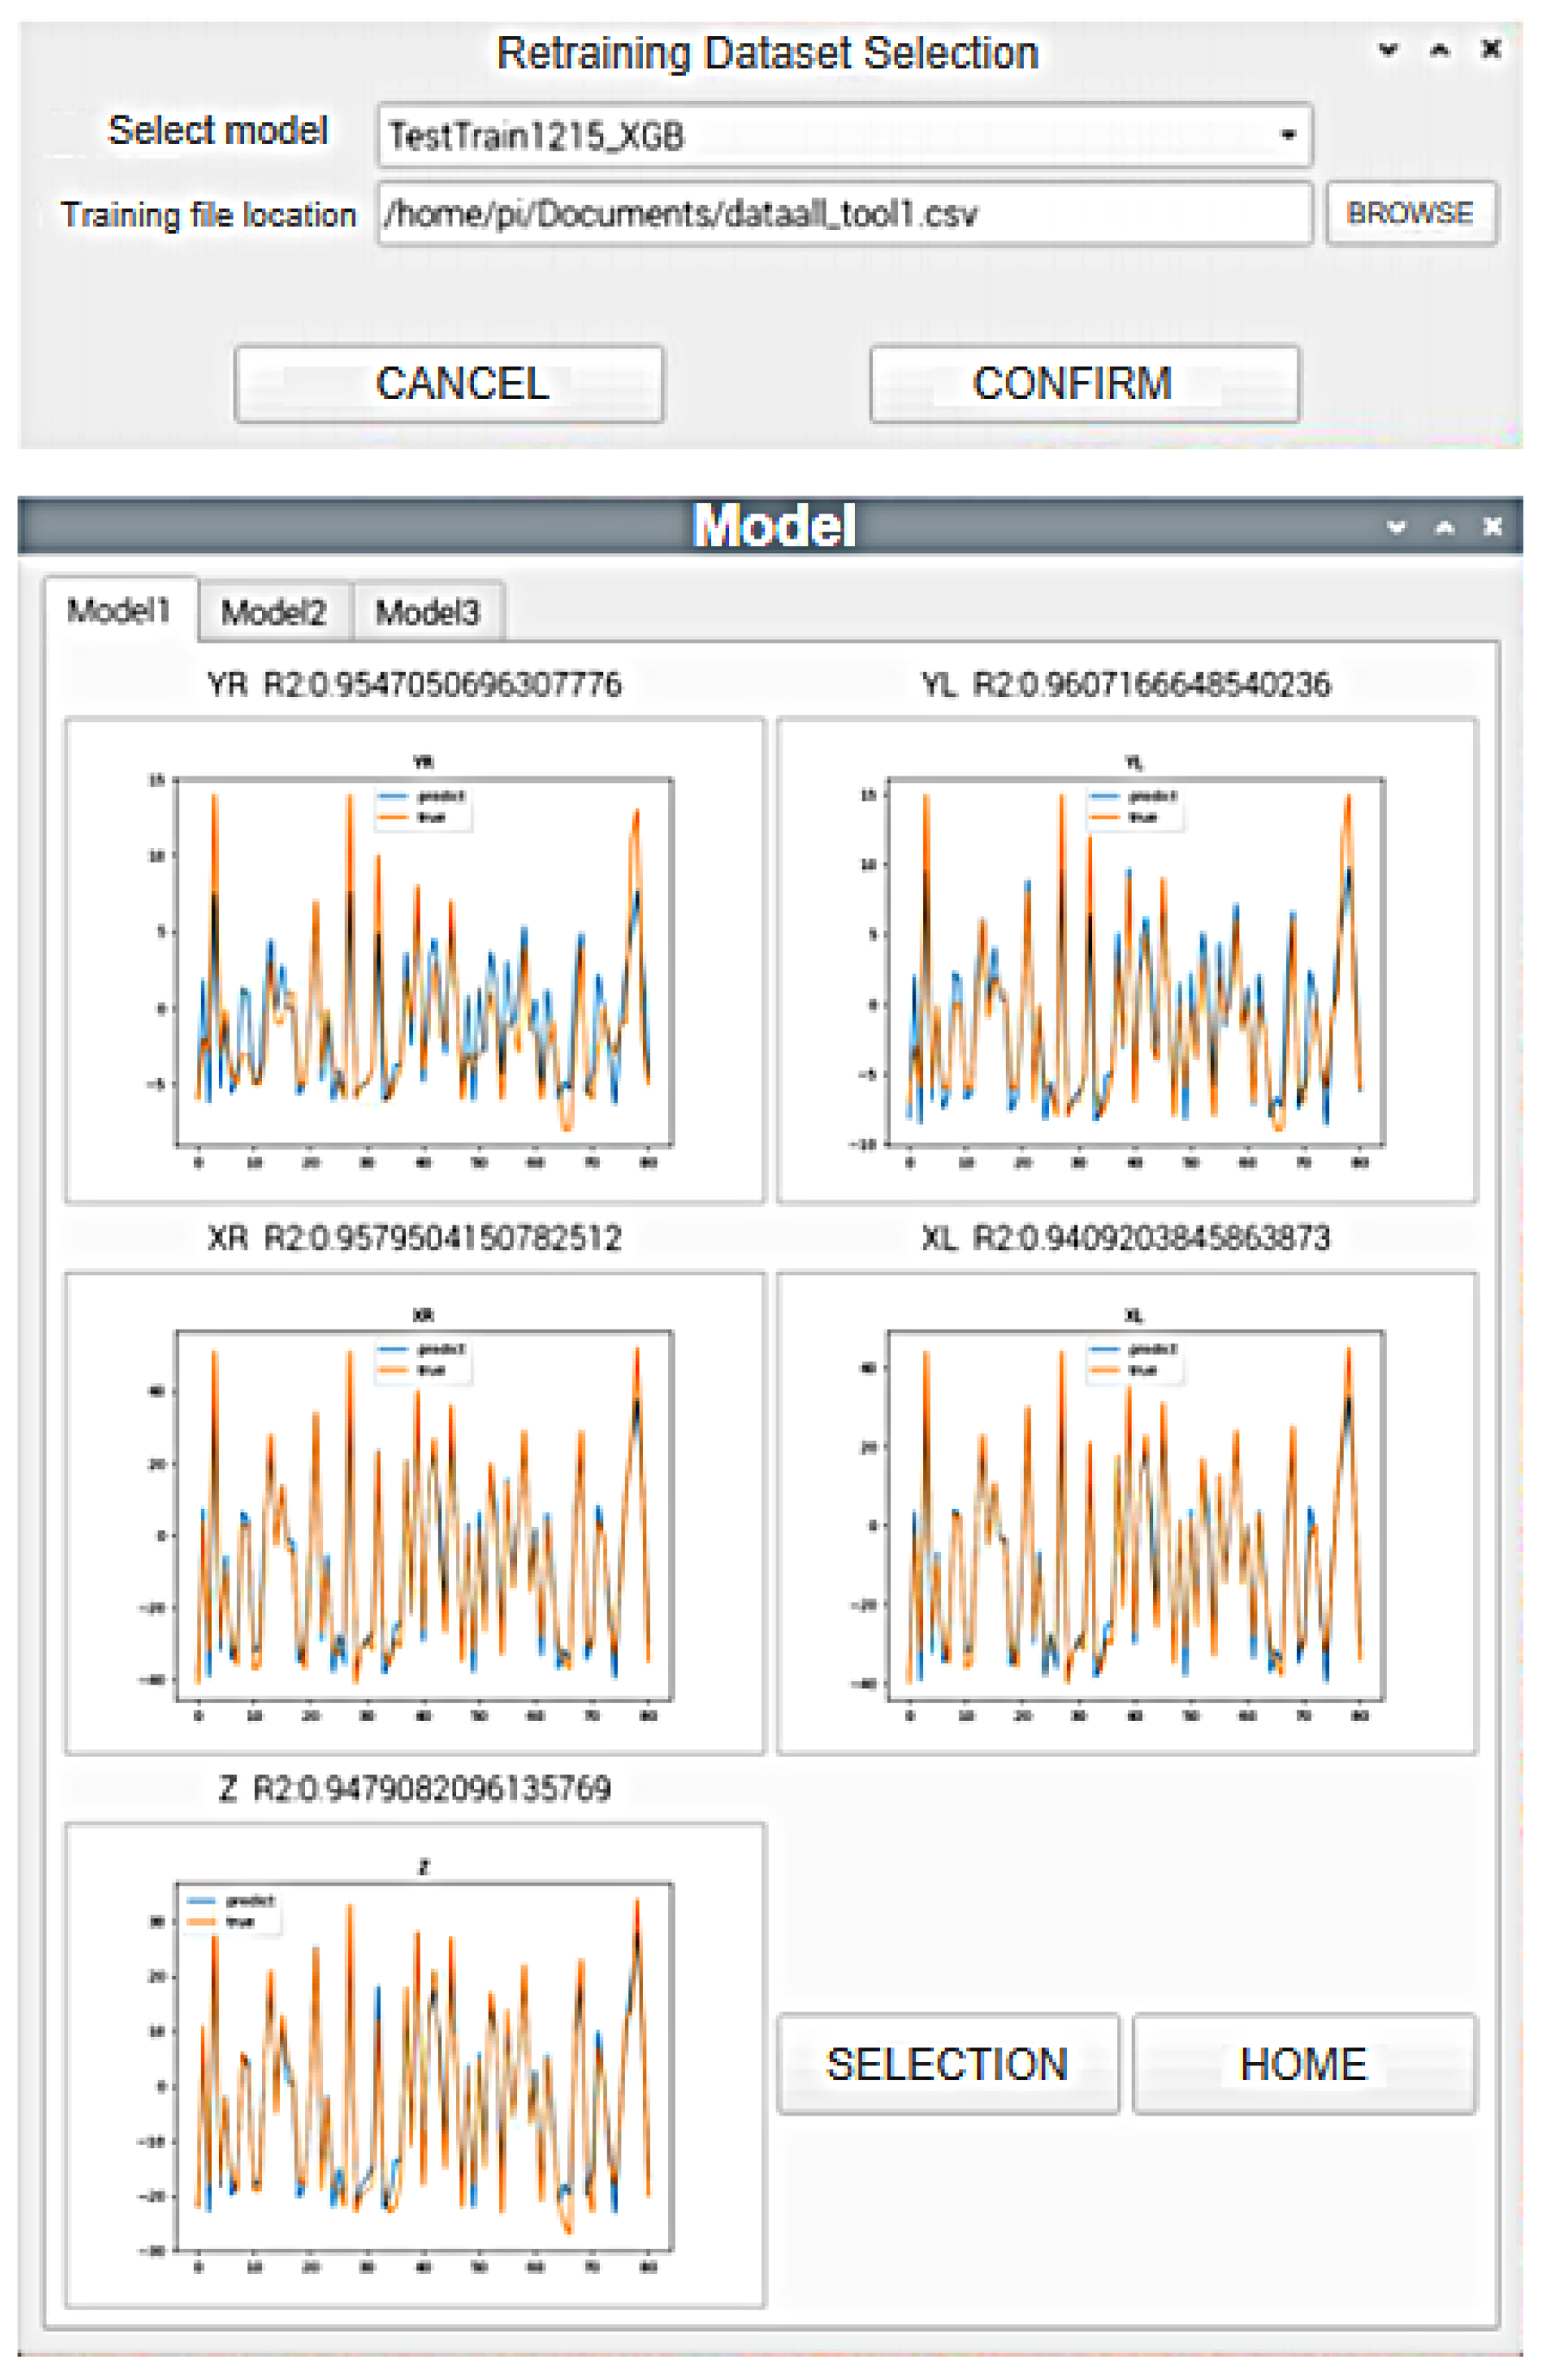
Task: Click the Training file location field
Action: click(x=843, y=214)
